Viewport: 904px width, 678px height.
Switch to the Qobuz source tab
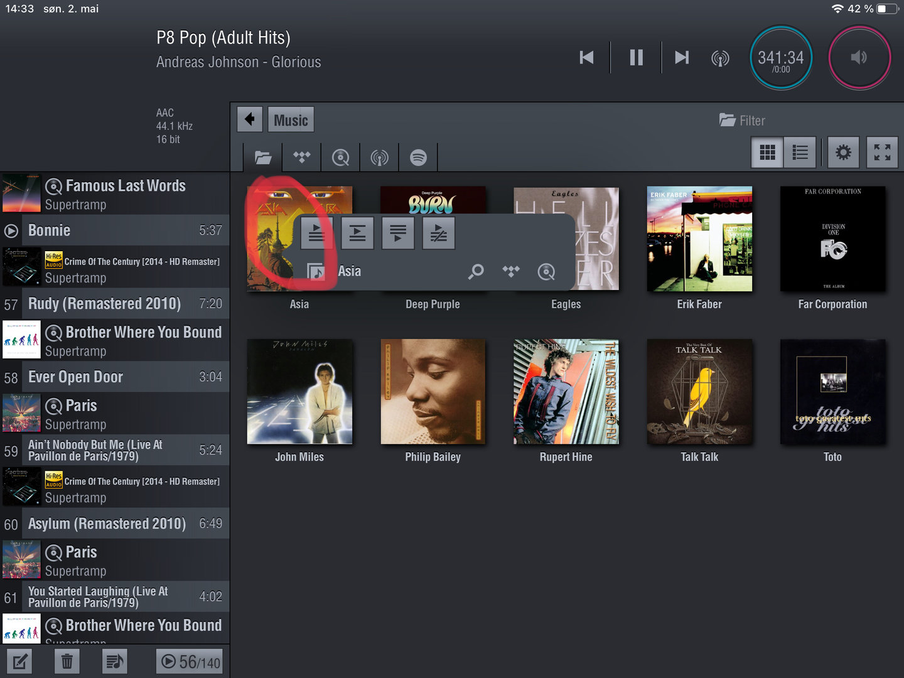click(x=341, y=157)
